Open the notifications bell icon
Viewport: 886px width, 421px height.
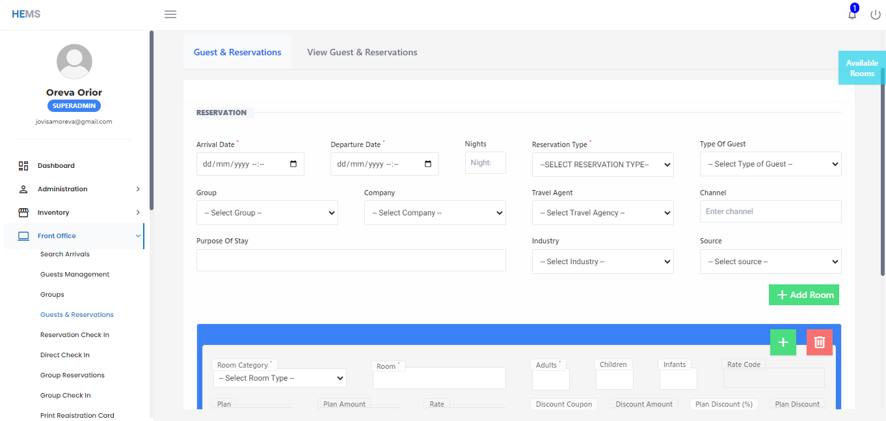852,15
